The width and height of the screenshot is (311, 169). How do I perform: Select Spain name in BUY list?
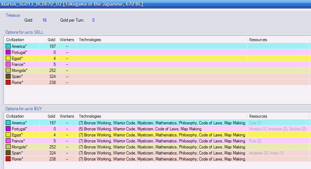pyautogui.click(x=17, y=153)
